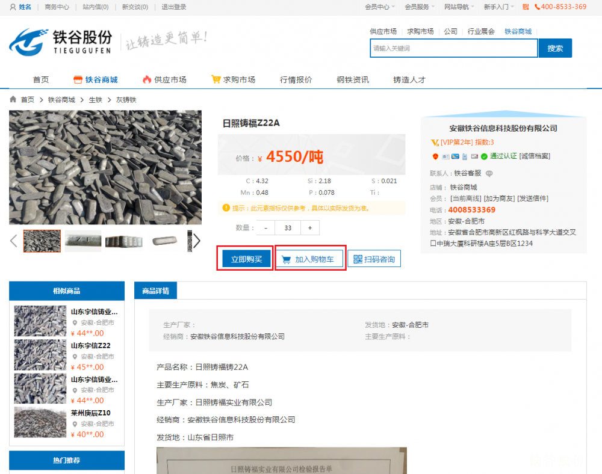Click the VIP gold badge icon
The image size is (602, 474).
tap(435, 143)
